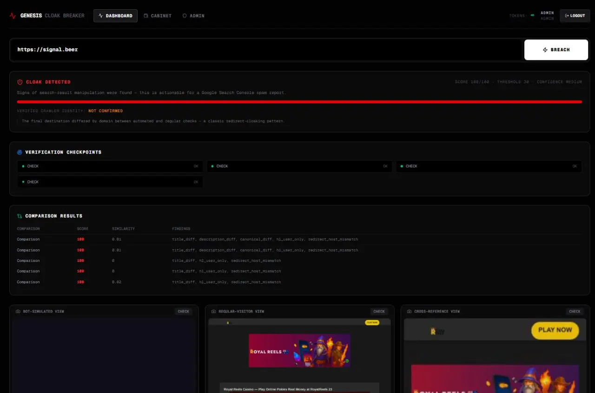595x393 pixels.
Task: Click the large PLAY NOW button in the Cross-Reference preview
Action: click(555, 330)
